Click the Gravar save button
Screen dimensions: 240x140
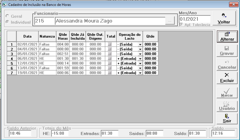tap(227, 51)
